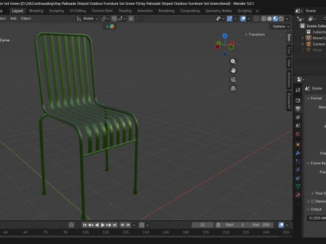Viewport: 326px width, 244px height.
Task: Toggle snapping magnet button
Action: [114, 18]
